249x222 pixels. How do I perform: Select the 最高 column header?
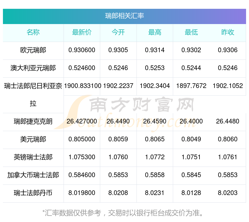155,32
